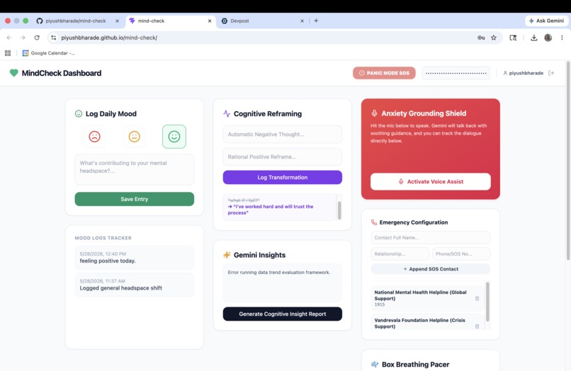This screenshot has width=571, height=371.
Task: Open the Chrome three-dot menu
Action: (x=562, y=38)
